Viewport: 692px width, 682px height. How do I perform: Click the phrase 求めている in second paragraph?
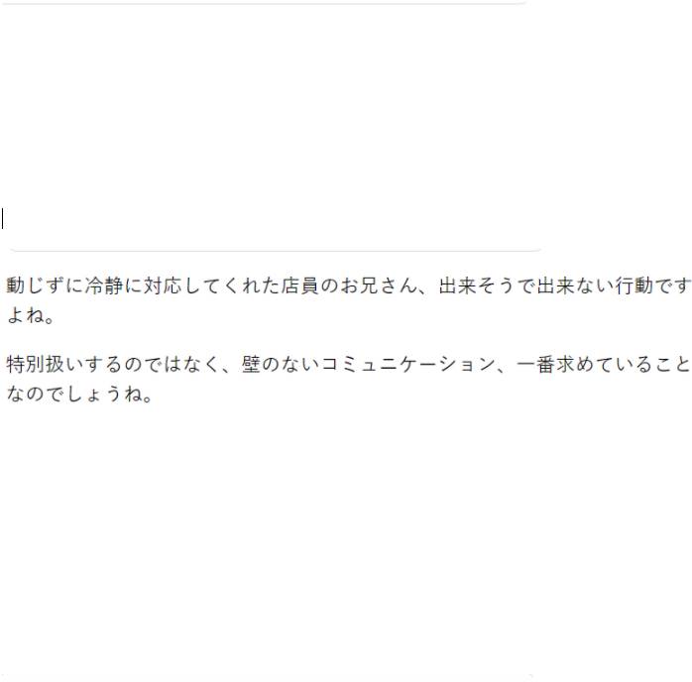[x=604, y=365]
